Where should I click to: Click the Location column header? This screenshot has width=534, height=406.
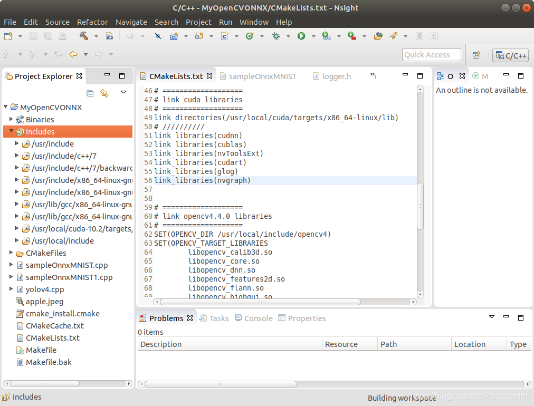click(479, 344)
